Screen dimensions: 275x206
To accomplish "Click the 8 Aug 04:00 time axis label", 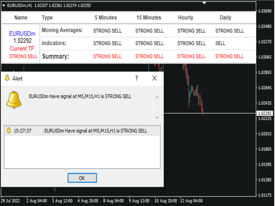I will pos(113,201).
